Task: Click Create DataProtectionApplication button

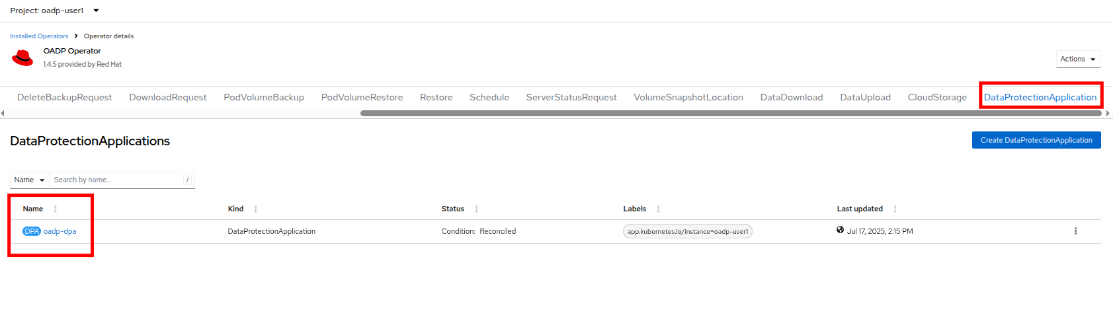Action: [x=1036, y=140]
